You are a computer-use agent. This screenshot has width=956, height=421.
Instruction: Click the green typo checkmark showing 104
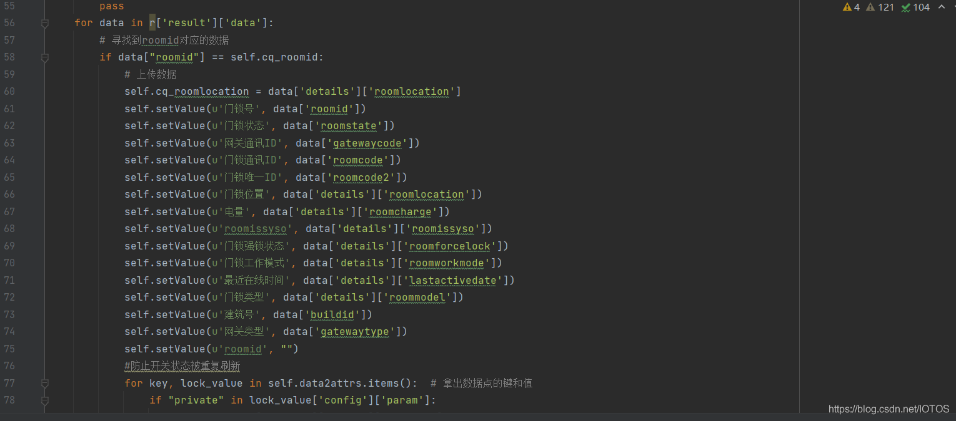point(915,7)
